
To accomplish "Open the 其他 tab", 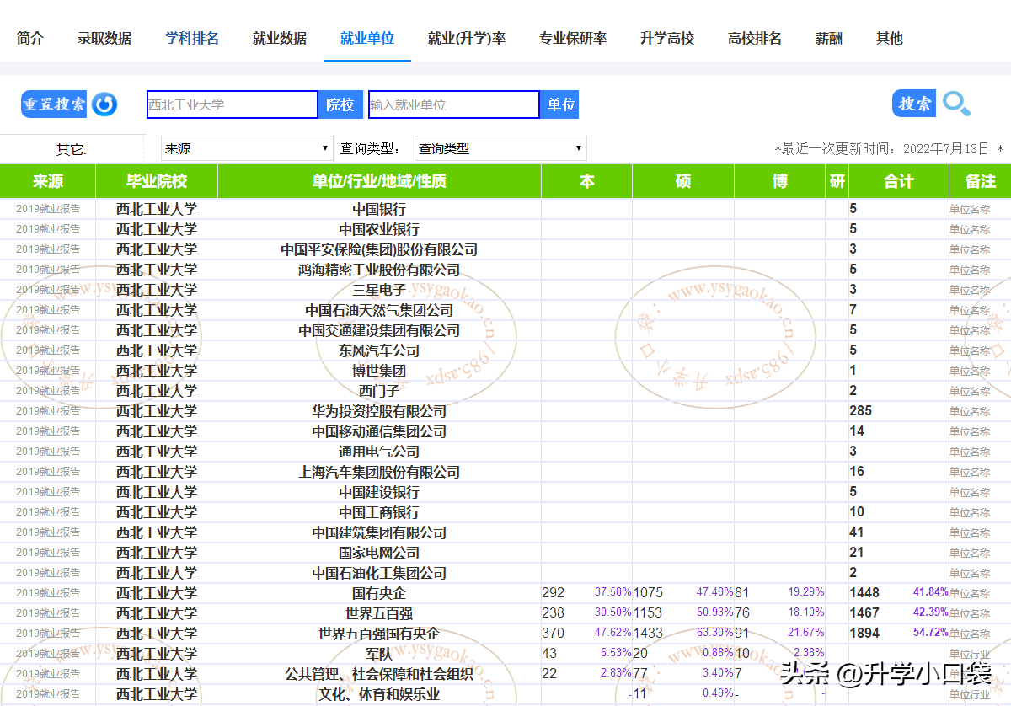I will pyautogui.click(x=890, y=38).
